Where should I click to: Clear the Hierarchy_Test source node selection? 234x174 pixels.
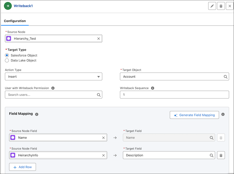99,39
